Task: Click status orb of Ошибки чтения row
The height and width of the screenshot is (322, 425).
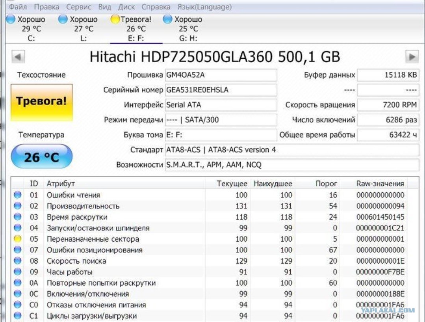Action: (x=18, y=195)
